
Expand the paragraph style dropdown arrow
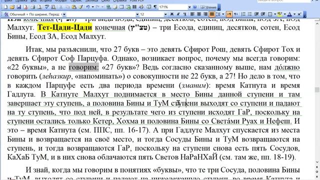tap(64, 14)
